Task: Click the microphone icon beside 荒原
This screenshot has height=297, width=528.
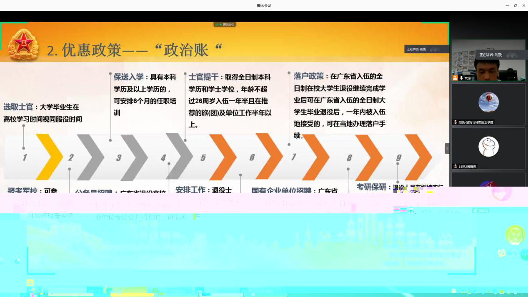Action: pos(461,78)
